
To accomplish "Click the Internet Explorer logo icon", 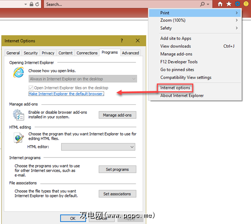I will click(19, 73).
